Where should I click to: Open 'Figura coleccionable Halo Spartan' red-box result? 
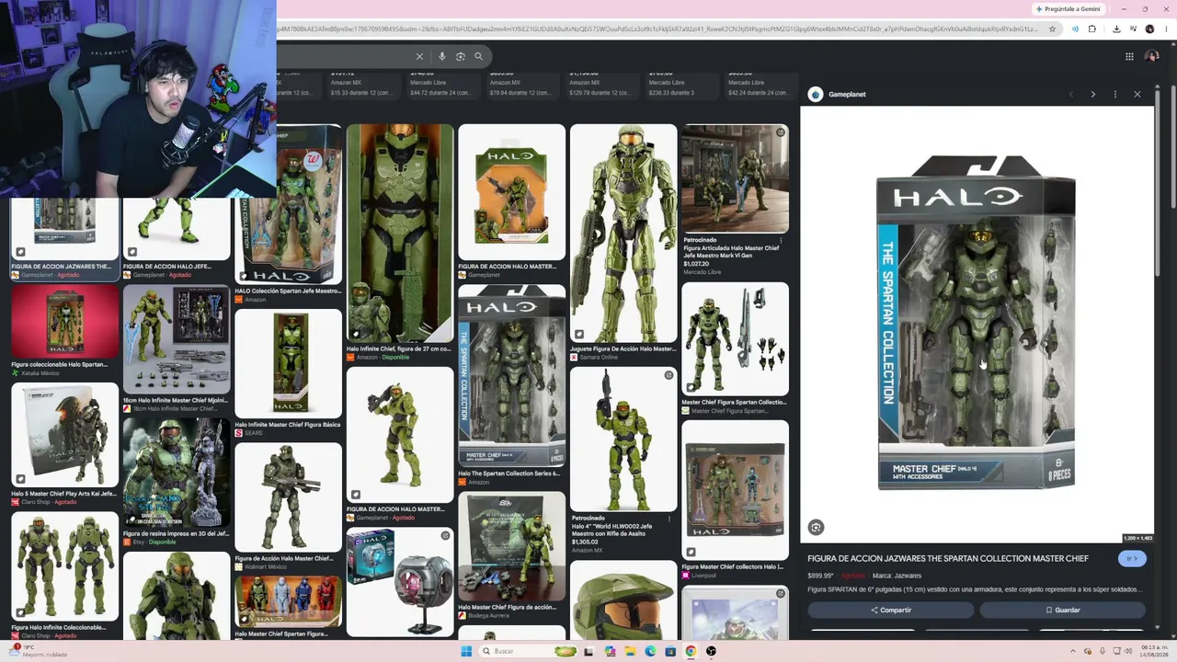click(x=64, y=329)
